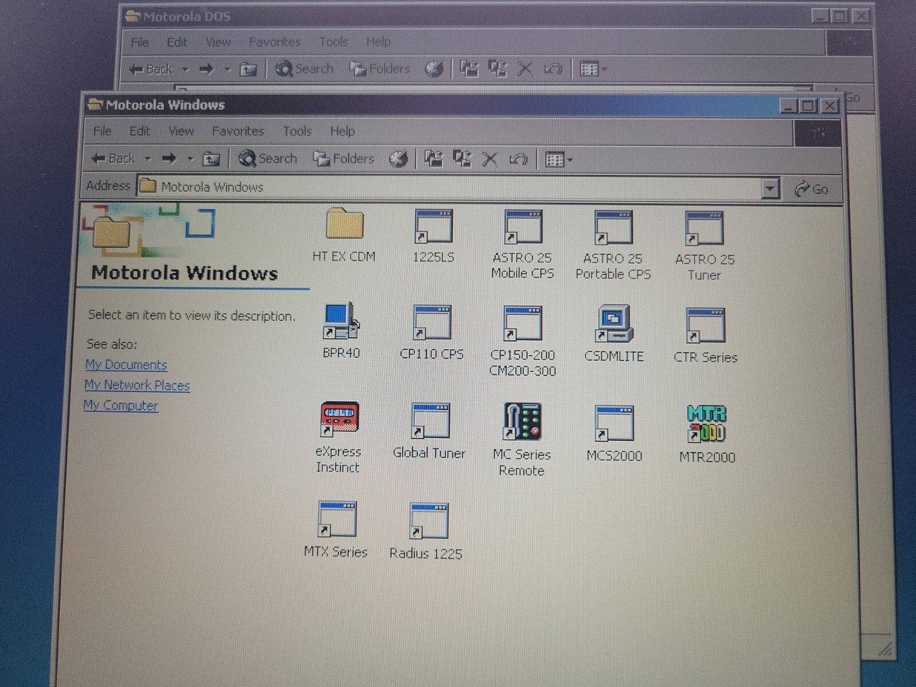Select the CP150-200 CM200-300 shortcut
The width and height of the screenshot is (916, 687).
click(x=522, y=341)
